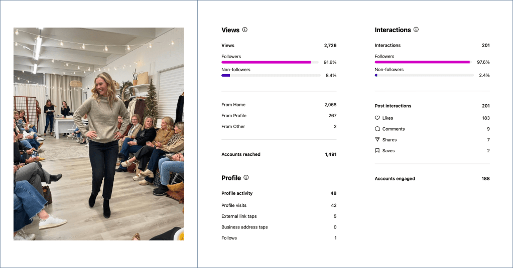This screenshot has width=513, height=268.
Task: Click the Profile activity value 48
Action: (x=333, y=193)
